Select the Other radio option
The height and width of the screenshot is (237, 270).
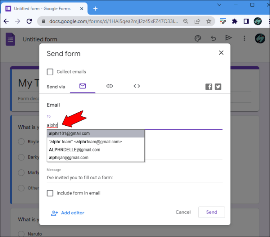21,188
